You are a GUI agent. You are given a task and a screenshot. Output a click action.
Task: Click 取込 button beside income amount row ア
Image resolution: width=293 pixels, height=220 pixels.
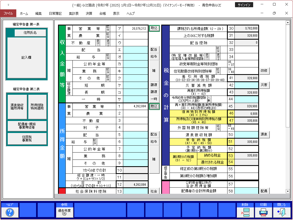[154, 28]
